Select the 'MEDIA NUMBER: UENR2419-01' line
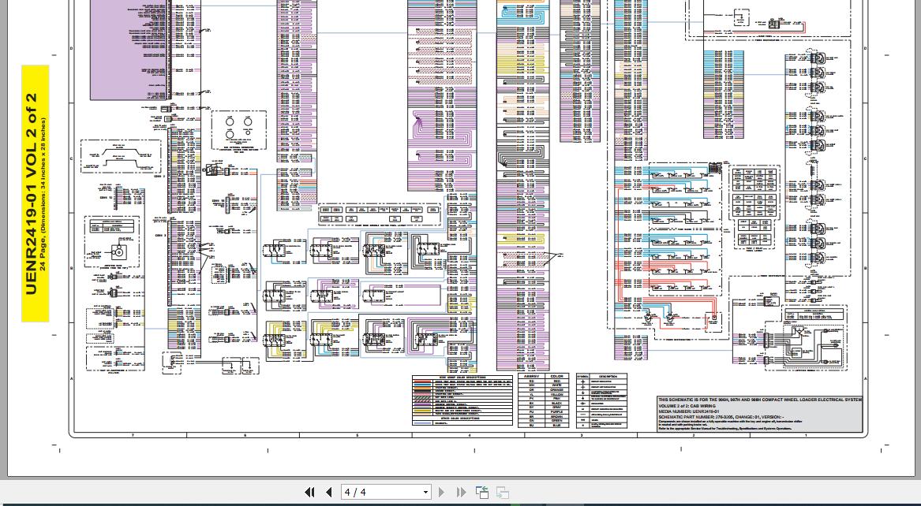Image resolution: width=921 pixels, height=506 pixels. (687, 411)
